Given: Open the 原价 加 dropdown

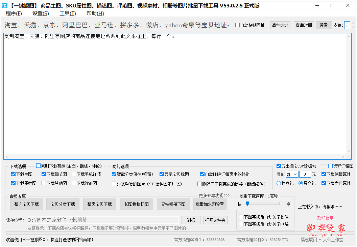Looking at the screenshot, I should pyautogui.click(x=292, y=174).
